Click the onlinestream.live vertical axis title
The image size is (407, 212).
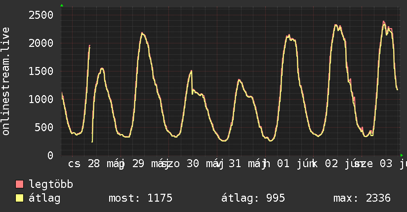pos(5,81)
